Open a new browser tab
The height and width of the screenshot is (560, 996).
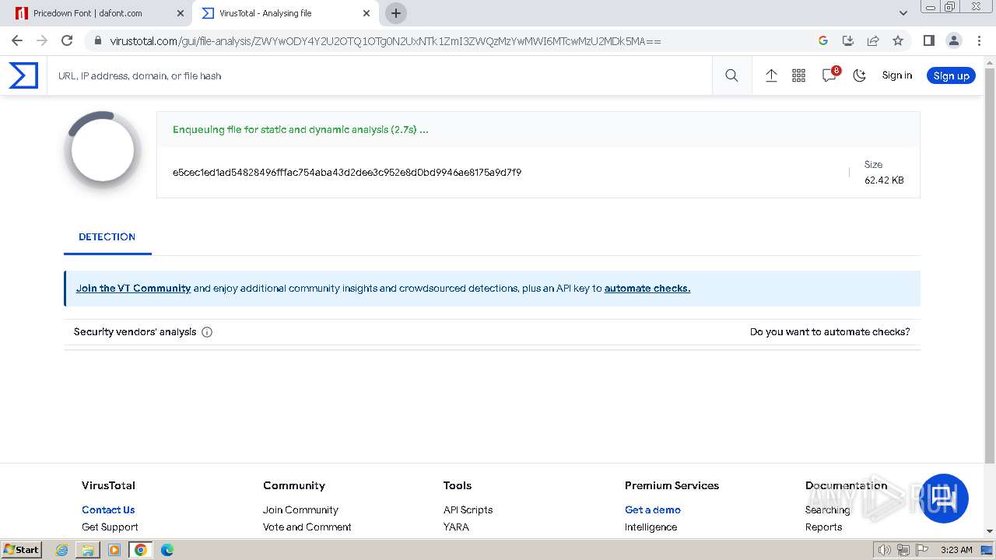coord(396,13)
